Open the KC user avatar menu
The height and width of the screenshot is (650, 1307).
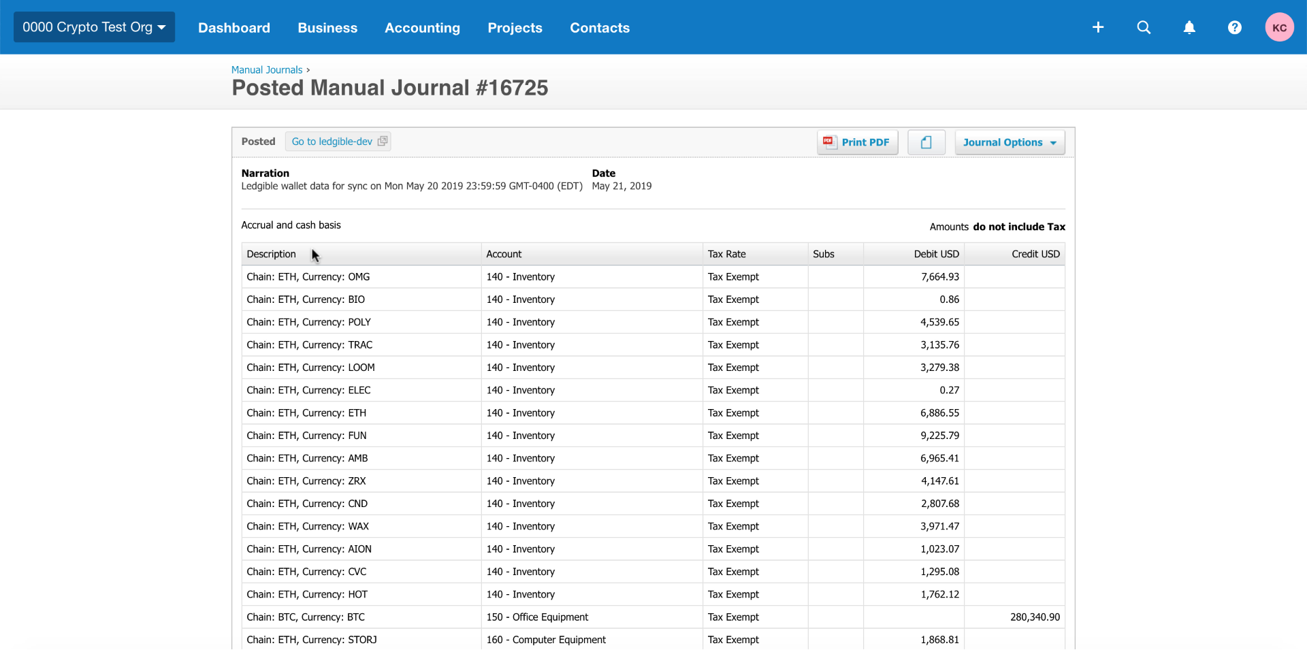1280,27
